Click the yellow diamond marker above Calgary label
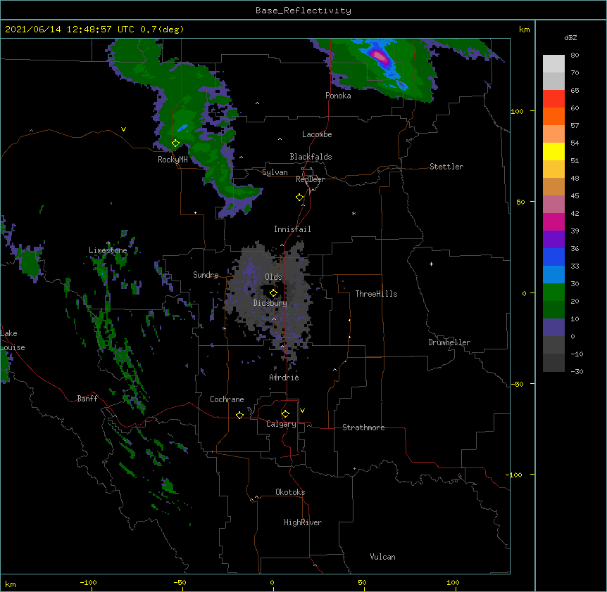Image resolution: width=607 pixels, height=592 pixels. click(285, 414)
